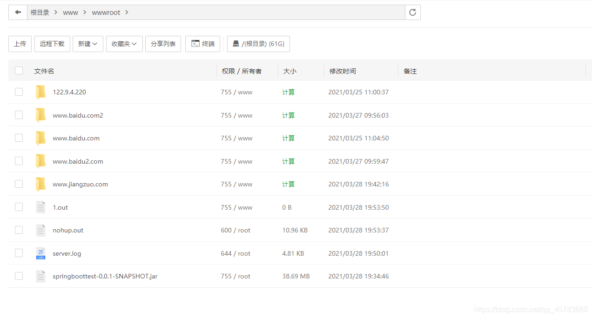Calculate size of 122.9.4.220 via 计算

coord(289,92)
